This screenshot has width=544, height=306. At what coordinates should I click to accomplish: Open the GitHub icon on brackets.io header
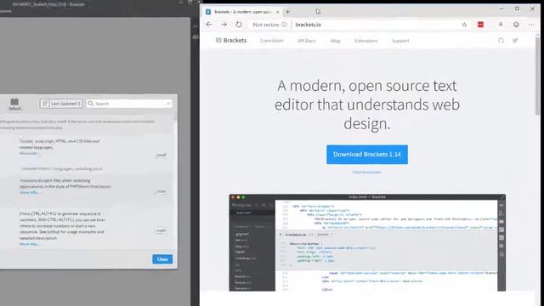coord(501,40)
